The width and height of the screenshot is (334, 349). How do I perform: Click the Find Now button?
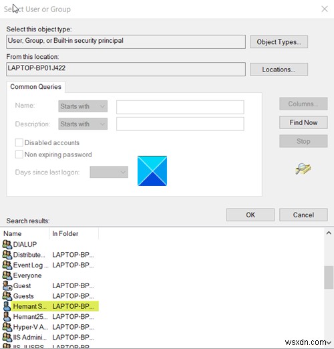click(x=303, y=122)
